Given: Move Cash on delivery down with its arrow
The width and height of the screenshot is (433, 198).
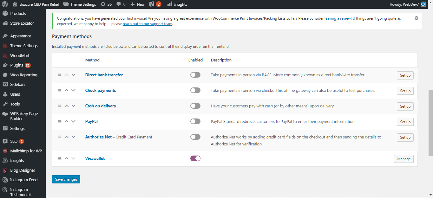Looking at the screenshot, I should [x=73, y=106].
